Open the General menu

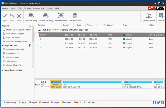point(5,8)
